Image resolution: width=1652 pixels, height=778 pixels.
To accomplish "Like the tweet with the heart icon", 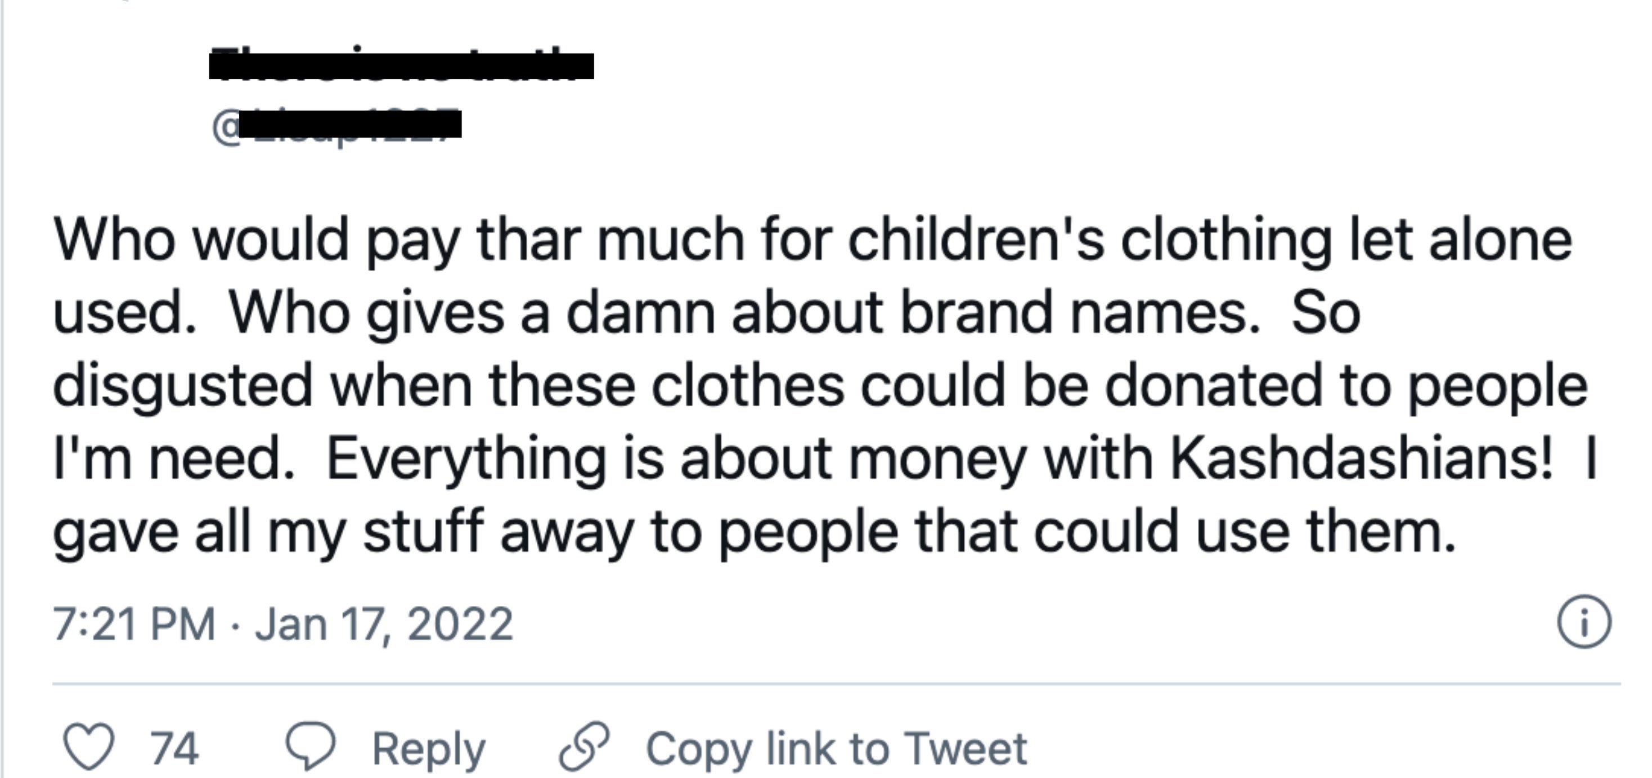I will [88, 746].
